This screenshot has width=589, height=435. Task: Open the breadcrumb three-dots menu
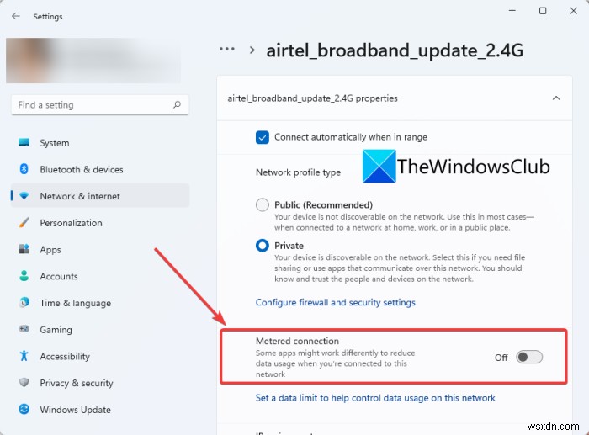[227, 50]
